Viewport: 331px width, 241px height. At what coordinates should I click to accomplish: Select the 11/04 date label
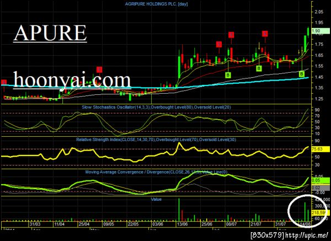pos(60,224)
